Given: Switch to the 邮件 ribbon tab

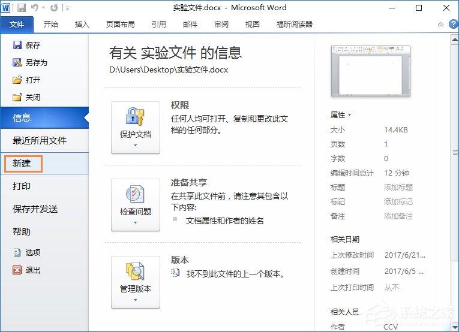Looking at the screenshot, I should click(190, 24).
